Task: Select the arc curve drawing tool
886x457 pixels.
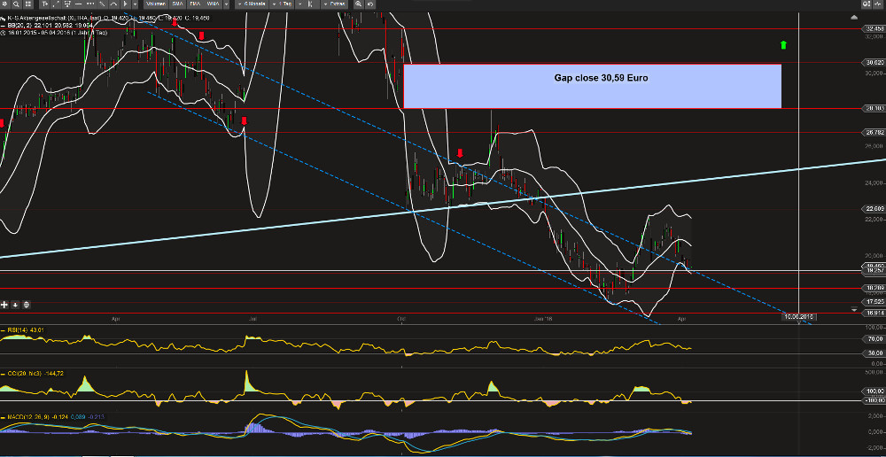Action: [x=113, y=4]
